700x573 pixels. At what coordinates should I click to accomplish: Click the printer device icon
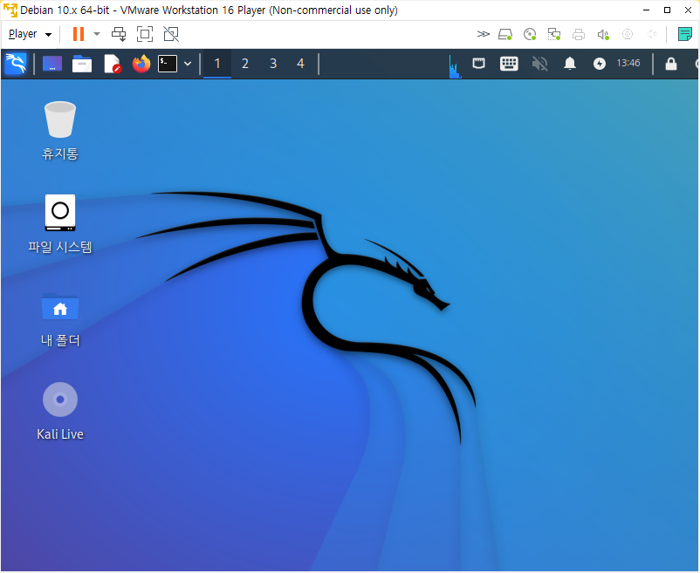tap(579, 34)
